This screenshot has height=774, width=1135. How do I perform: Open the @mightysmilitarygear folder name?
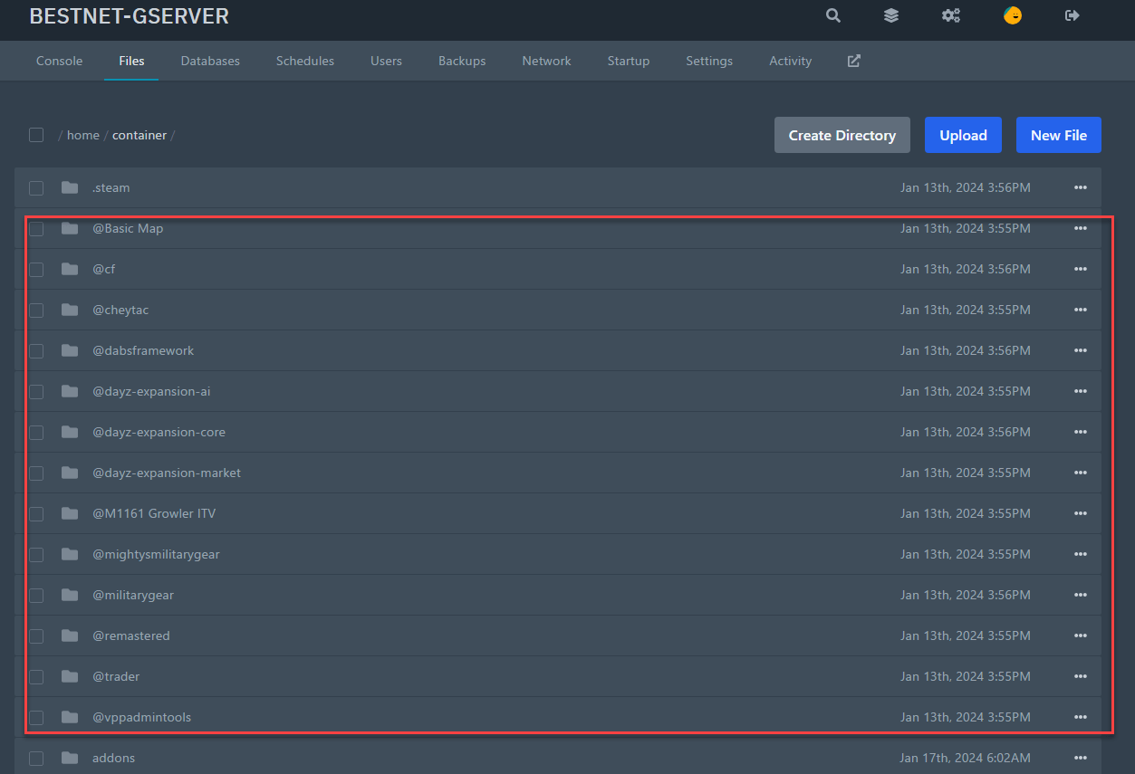pyautogui.click(x=156, y=554)
